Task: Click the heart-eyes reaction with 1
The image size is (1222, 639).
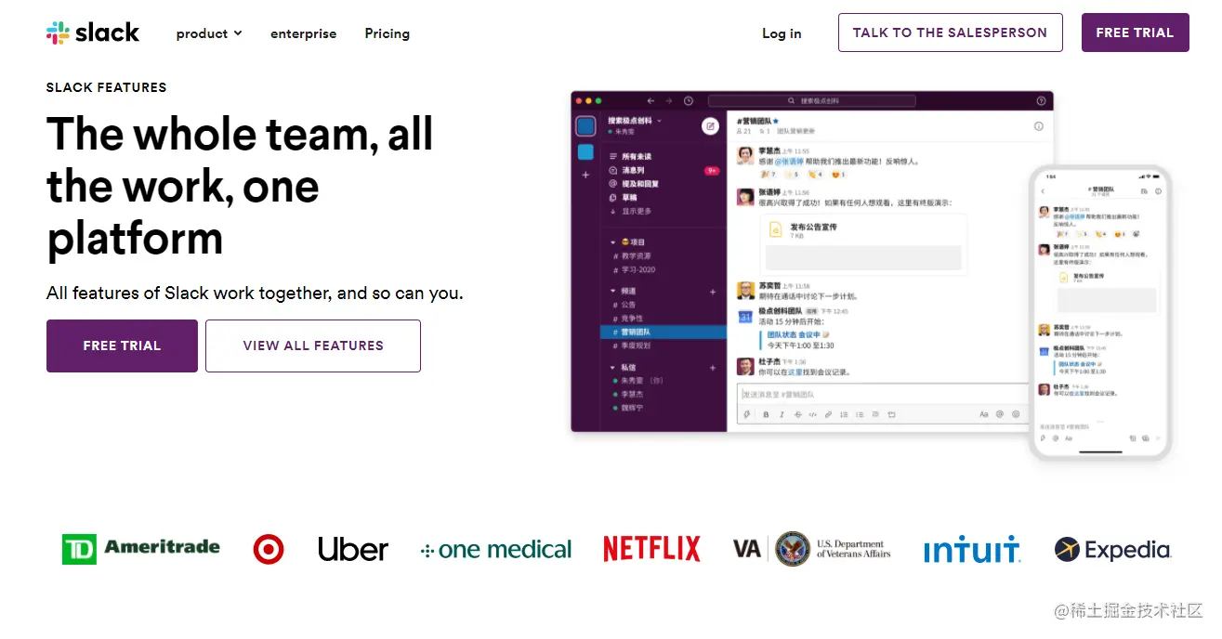Action: [838, 174]
